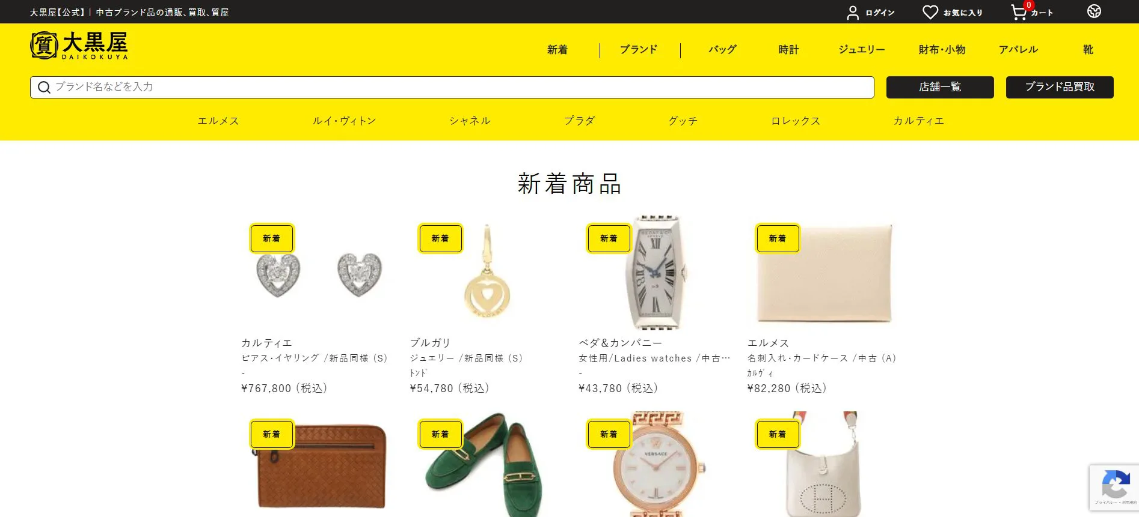Open the ブランド menu item
1139x517 pixels.
tap(639, 50)
